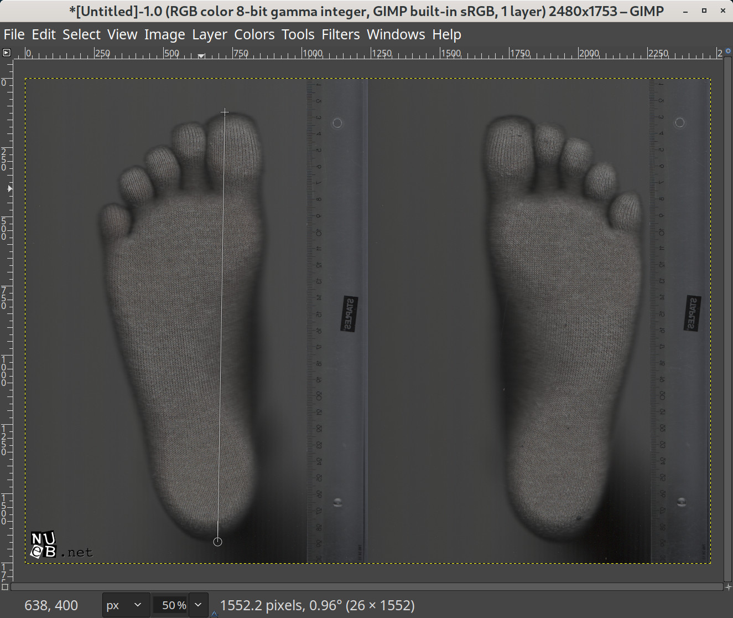Open the Colors menu
This screenshot has width=733, height=618.
(254, 34)
